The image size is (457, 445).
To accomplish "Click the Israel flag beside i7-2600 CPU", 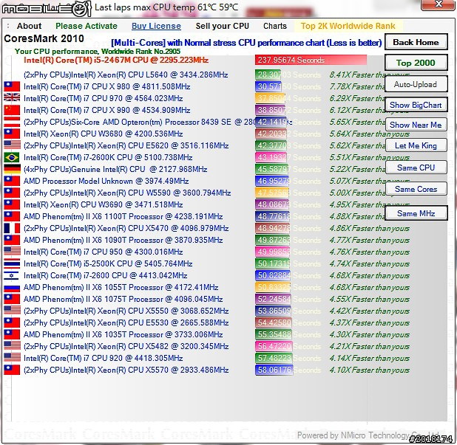I will [x=12, y=275].
